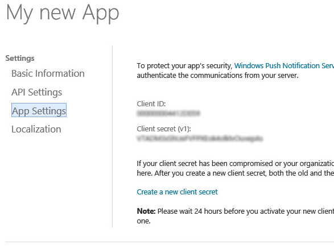Select the blurred Client ID value
The width and height of the screenshot is (334, 249).
tap(168, 113)
